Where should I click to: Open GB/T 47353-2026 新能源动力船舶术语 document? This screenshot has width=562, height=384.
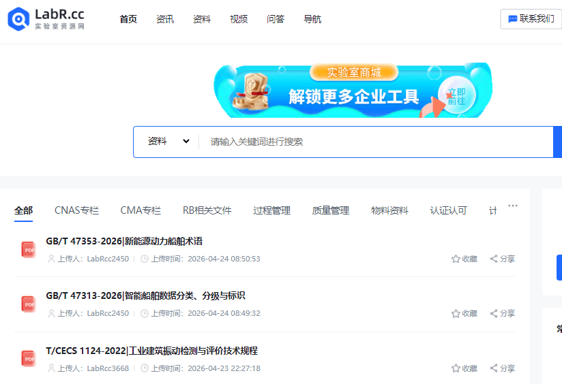[x=124, y=241]
